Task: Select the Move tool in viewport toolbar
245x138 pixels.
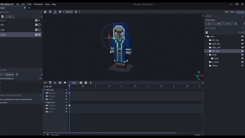Action: tap(50, 12)
